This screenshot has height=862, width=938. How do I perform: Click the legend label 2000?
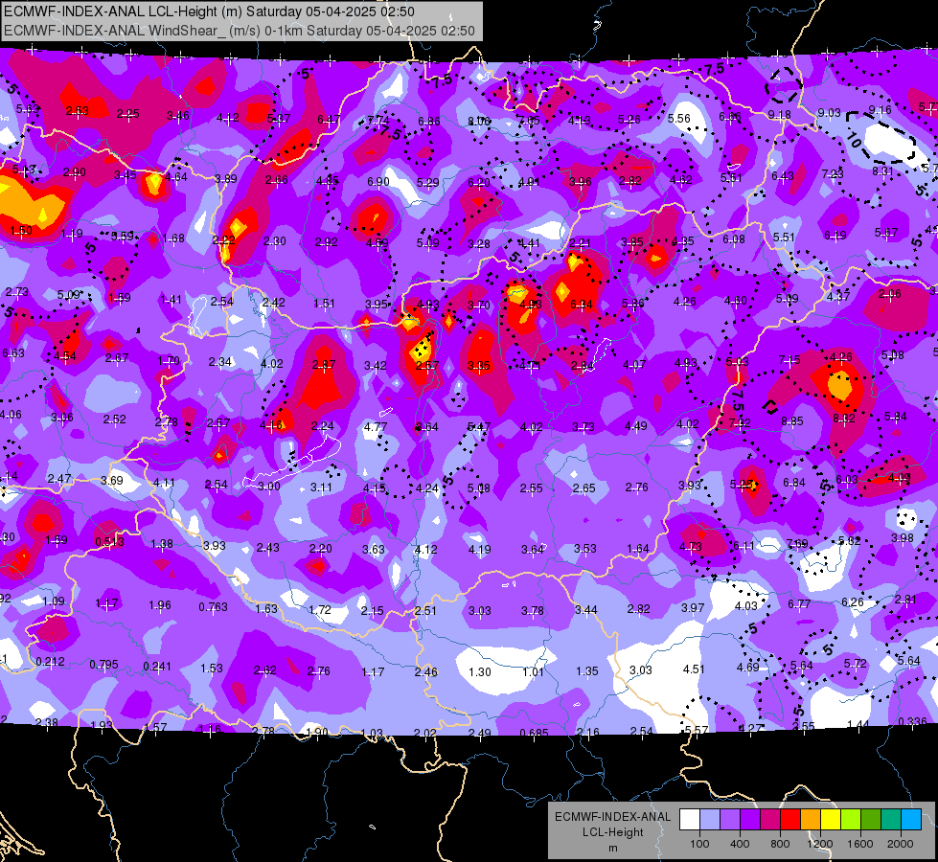click(901, 844)
